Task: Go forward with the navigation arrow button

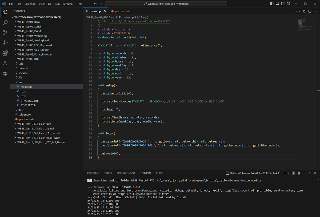Action: 101,4
